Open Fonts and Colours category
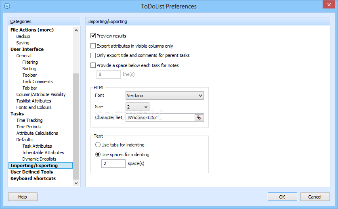This screenshot has width=338, height=209. point(34,107)
